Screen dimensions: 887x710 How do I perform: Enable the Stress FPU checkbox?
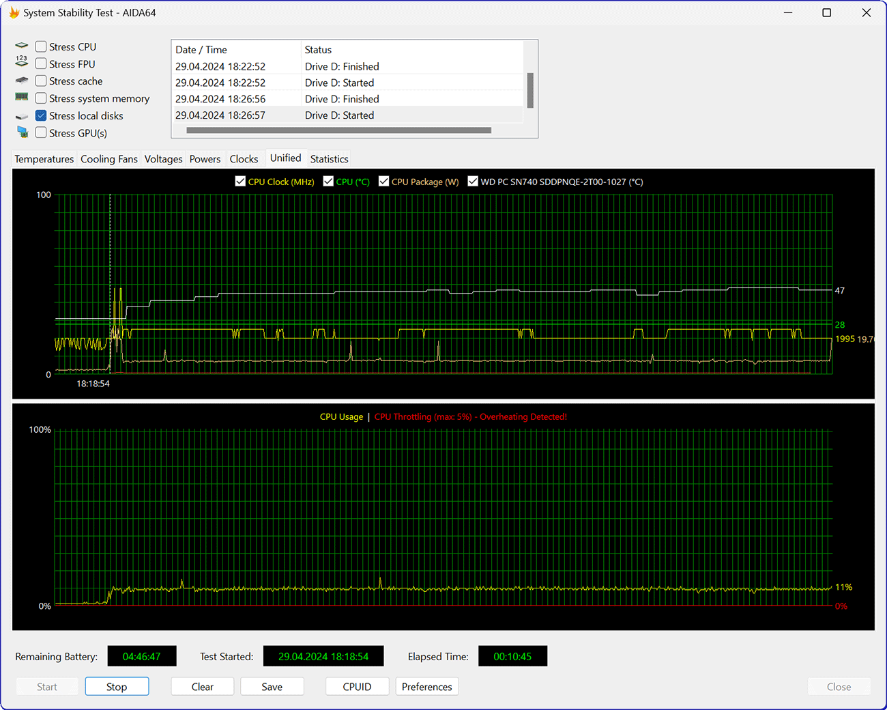click(x=41, y=63)
